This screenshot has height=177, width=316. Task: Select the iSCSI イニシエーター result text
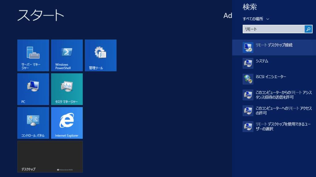pyautogui.click(x=271, y=77)
